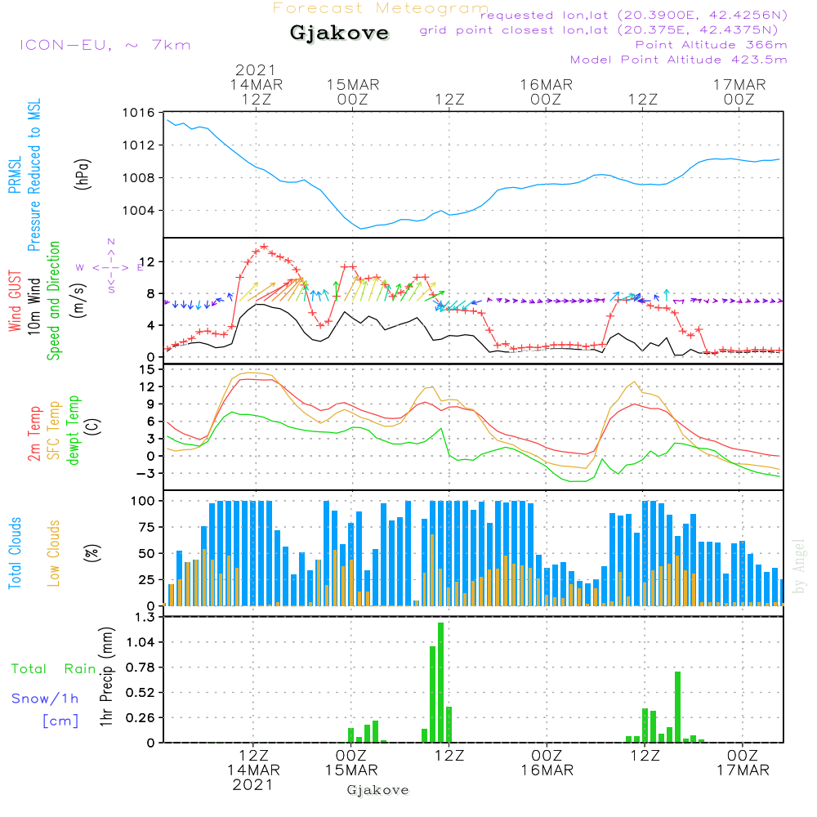The width and height of the screenshot is (817, 817).
Task: Click the orange 'SFC Temp' label
Action: (x=53, y=431)
